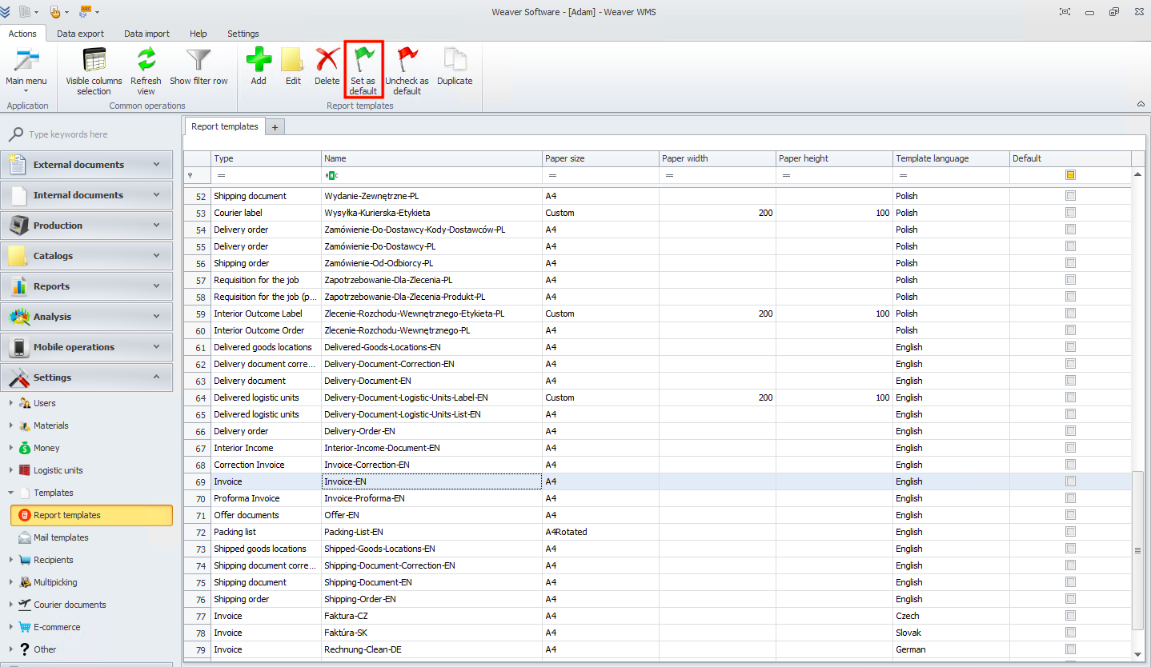This screenshot has height=667, width=1151.
Task: Switch to the Data import ribbon tab
Action: pyautogui.click(x=146, y=34)
